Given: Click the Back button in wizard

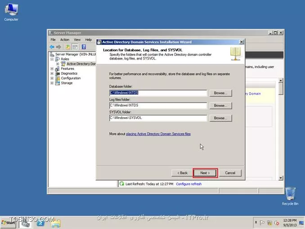Looking at the screenshot, I should (x=182, y=173).
